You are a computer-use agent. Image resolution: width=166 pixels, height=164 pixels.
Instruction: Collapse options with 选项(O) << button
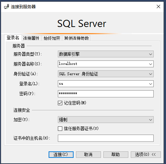click(146, 154)
